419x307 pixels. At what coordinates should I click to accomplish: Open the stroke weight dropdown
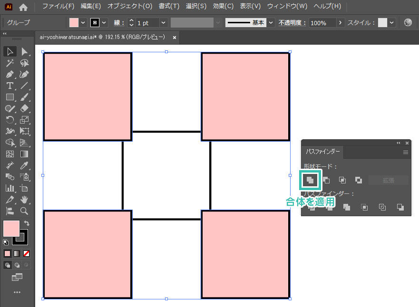click(163, 23)
